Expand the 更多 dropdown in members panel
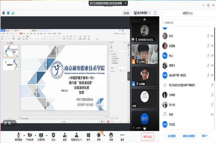This screenshot has height=143, width=216. [205, 136]
